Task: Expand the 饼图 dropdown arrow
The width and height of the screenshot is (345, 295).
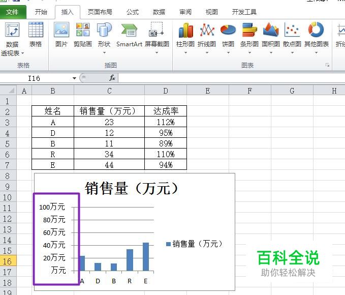Action: point(228,53)
